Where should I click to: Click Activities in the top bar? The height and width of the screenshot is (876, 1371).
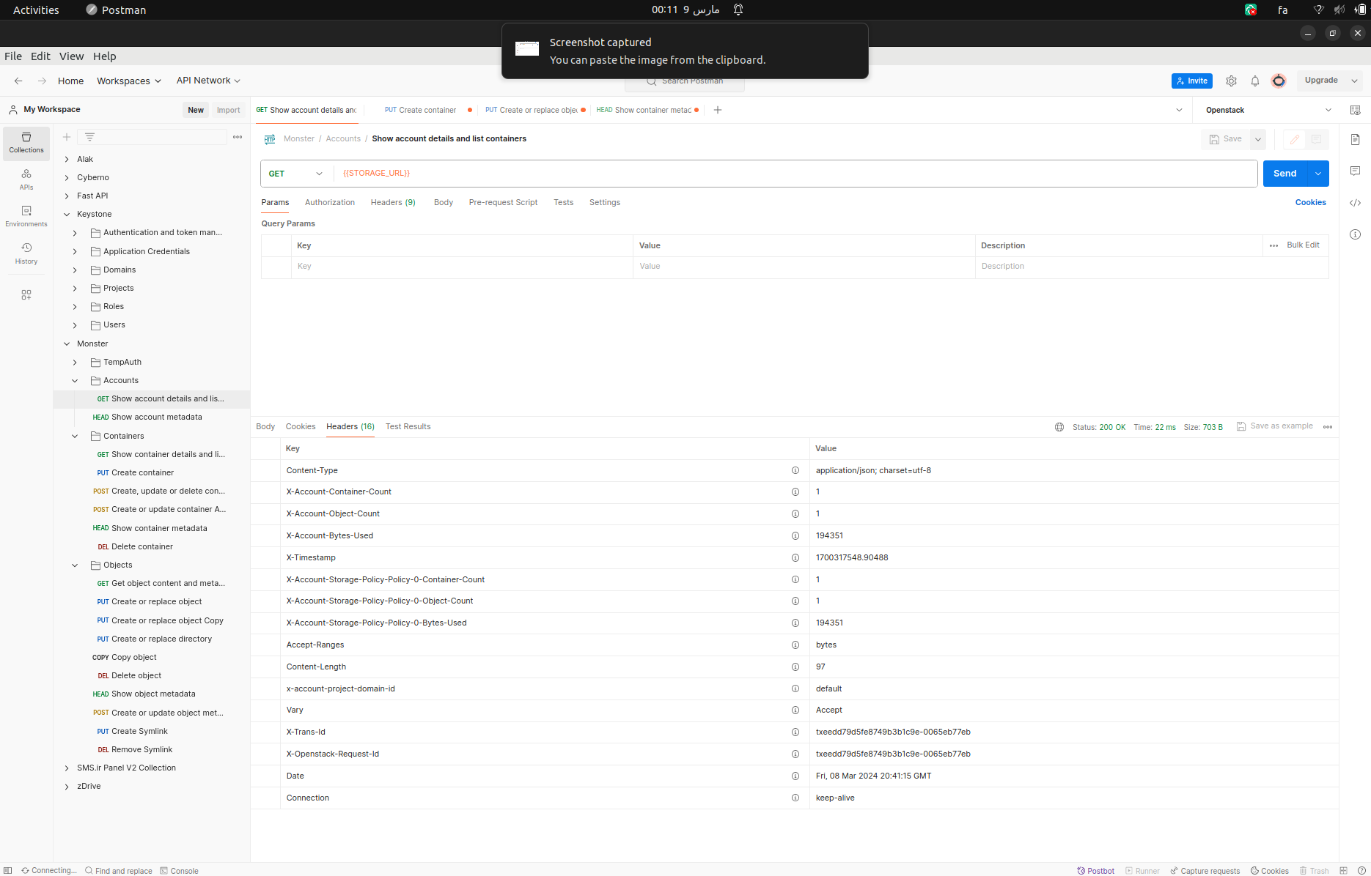coord(36,10)
